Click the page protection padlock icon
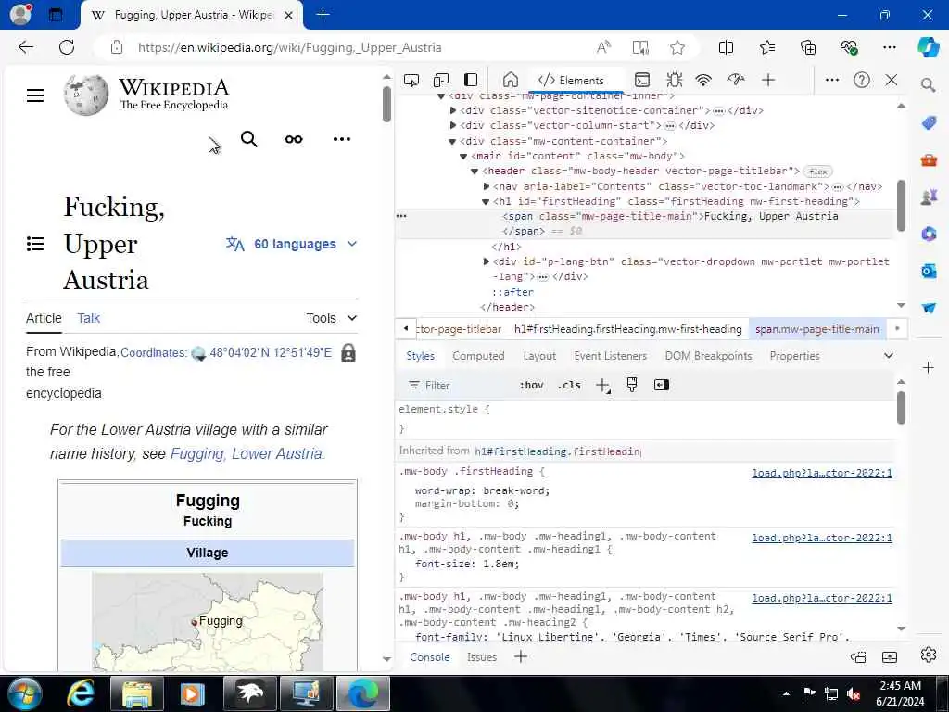The height and width of the screenshot is (712, 949). [x=348, y=352]
